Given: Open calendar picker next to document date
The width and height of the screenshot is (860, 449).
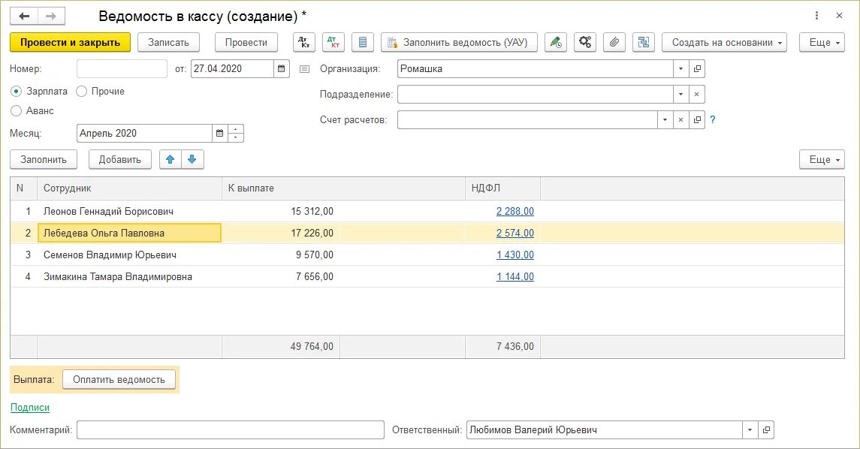Looking at the screenshot, I should pyautogui.click(x=282, y=69).
